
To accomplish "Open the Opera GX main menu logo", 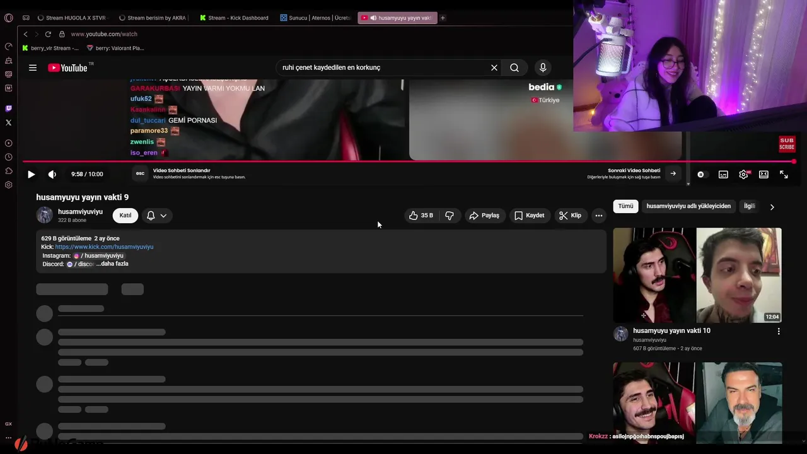I will [8, 18].
